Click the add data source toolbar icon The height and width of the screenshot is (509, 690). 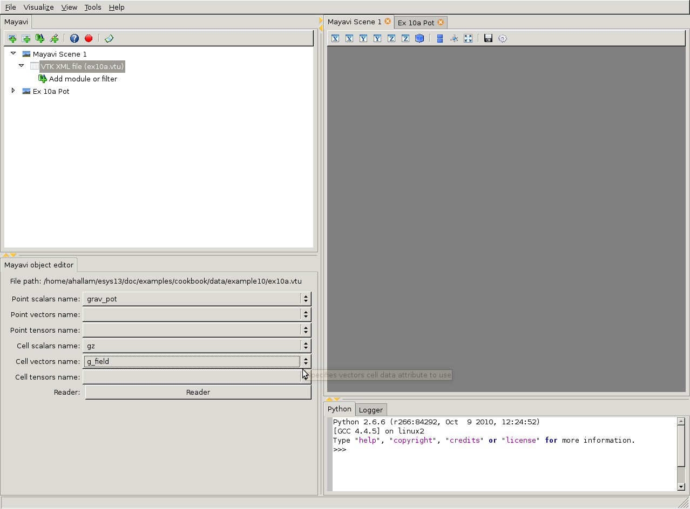pyautogui.click(x=26, y=38)
